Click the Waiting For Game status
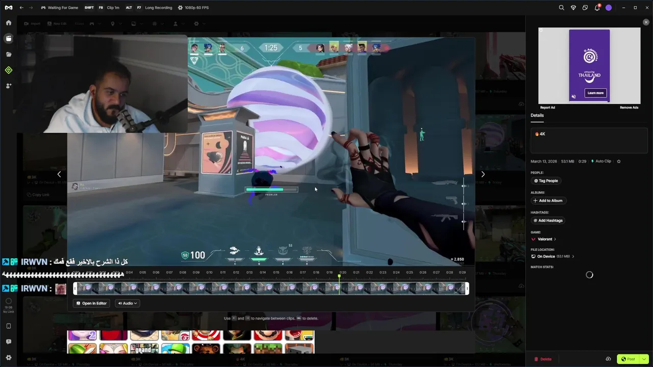Image resolution: width=653 pixels, height=367 pixels. [x=59, y=8]
